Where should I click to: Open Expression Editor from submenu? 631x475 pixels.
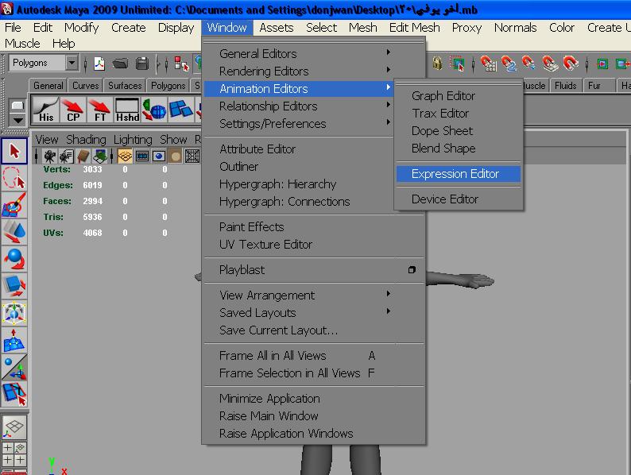(x=459, y=174)
